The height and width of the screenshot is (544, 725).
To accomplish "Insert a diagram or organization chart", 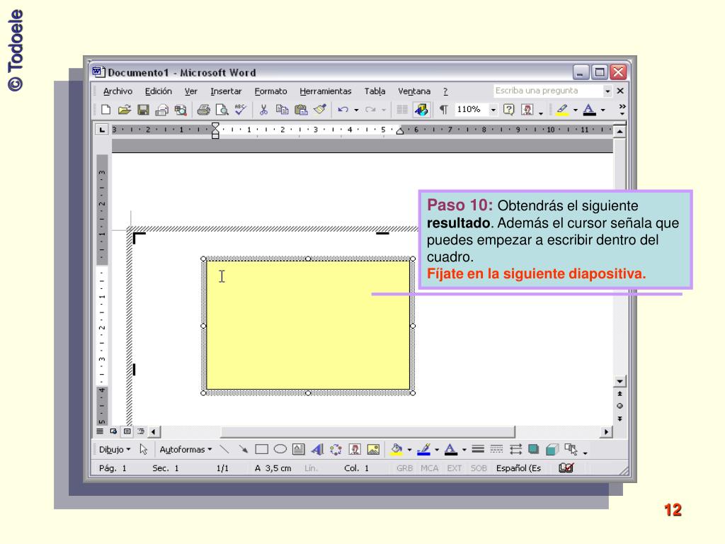I will pos(336,449).
